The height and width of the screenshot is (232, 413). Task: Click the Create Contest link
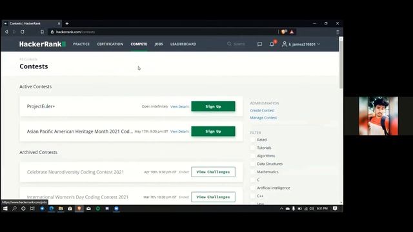pyautogui.click(x=262, y=110)
